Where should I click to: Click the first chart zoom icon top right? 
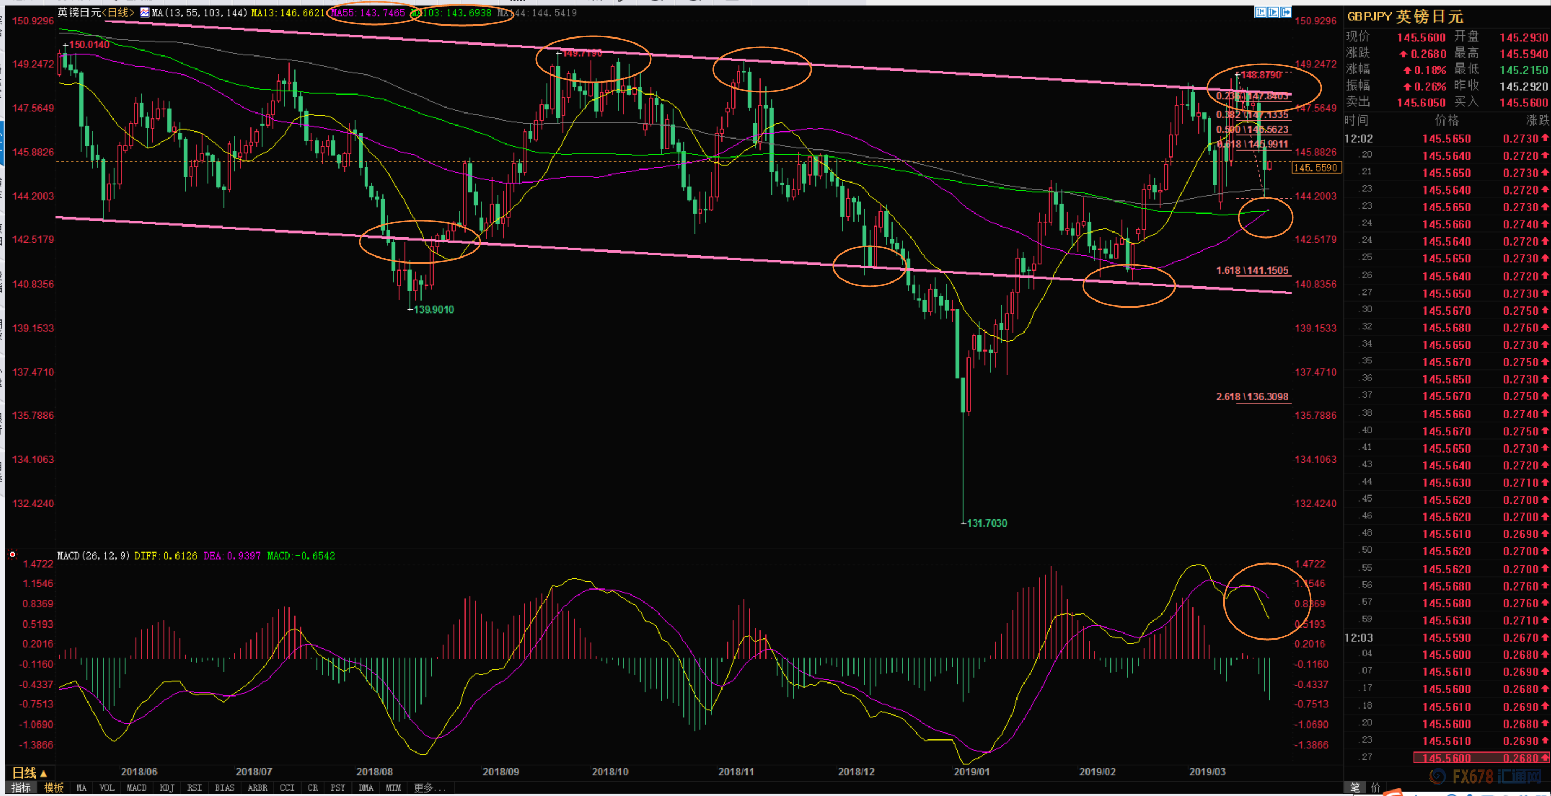pyautogui.click(x=1260, y=12)
